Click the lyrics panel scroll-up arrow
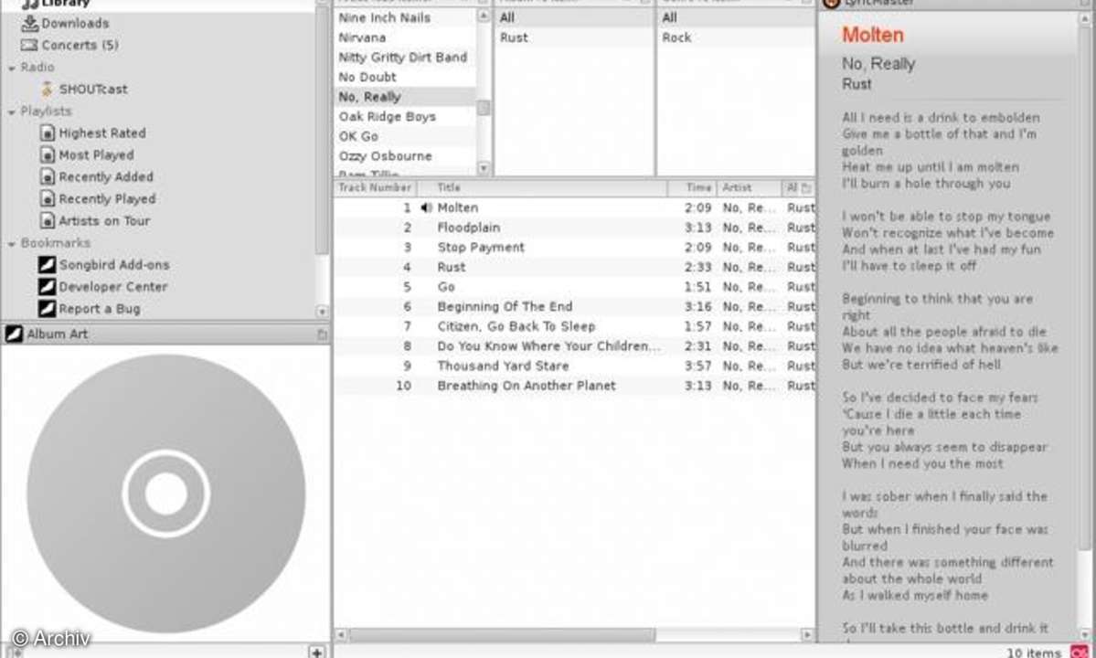Viewport: 1096px width, 658px height. (1085, 19)
